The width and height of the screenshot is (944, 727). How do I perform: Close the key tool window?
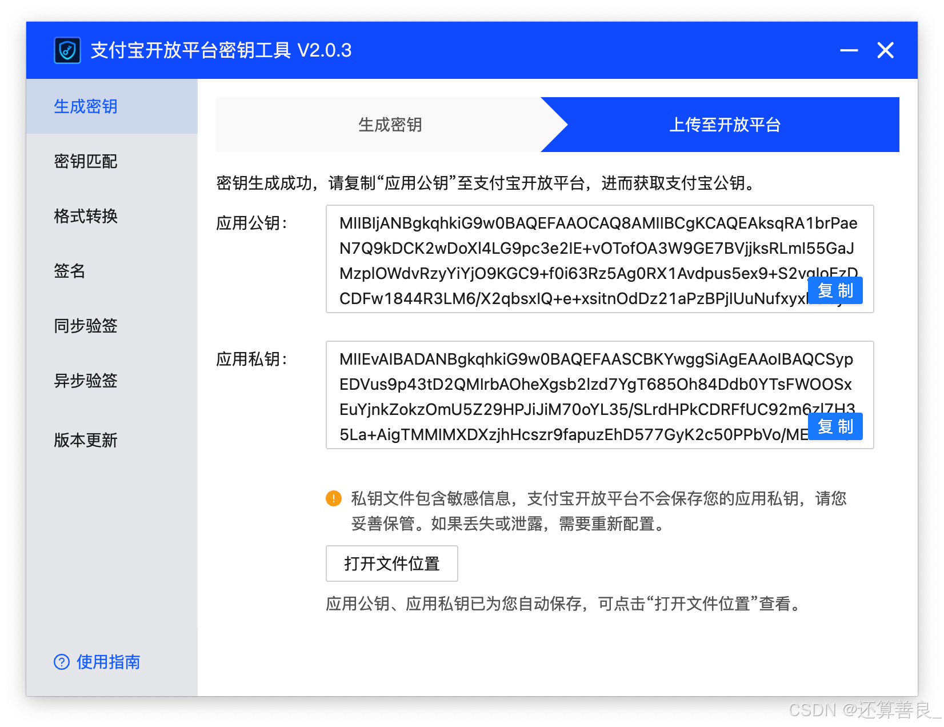(x=885, y=50)
